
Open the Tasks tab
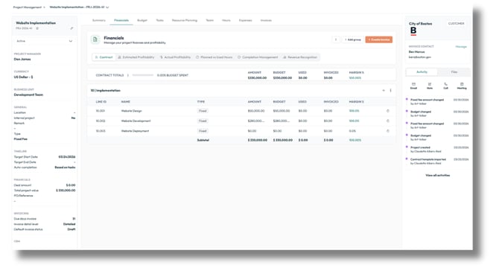click(160, 20)
